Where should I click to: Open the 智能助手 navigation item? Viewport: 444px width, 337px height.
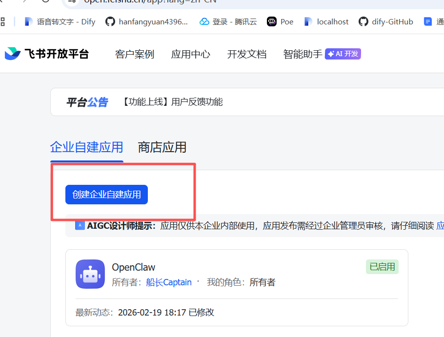point(303,54)
